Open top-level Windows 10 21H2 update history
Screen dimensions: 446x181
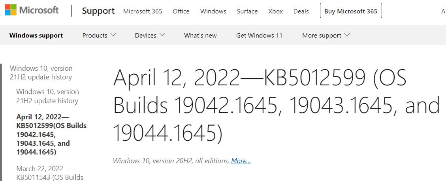coord(41,73)
